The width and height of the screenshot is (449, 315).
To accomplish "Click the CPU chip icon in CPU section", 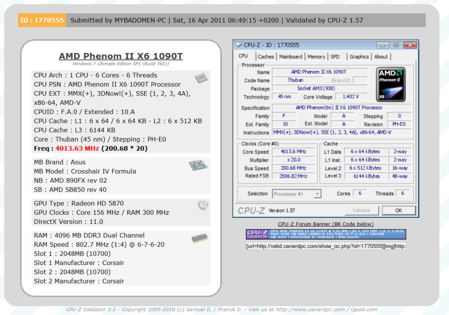I will tap(201, 78).
